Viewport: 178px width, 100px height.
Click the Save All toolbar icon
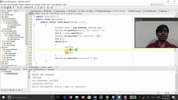pos(11,7)
